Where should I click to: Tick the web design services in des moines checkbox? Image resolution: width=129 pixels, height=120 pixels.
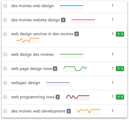5,34
